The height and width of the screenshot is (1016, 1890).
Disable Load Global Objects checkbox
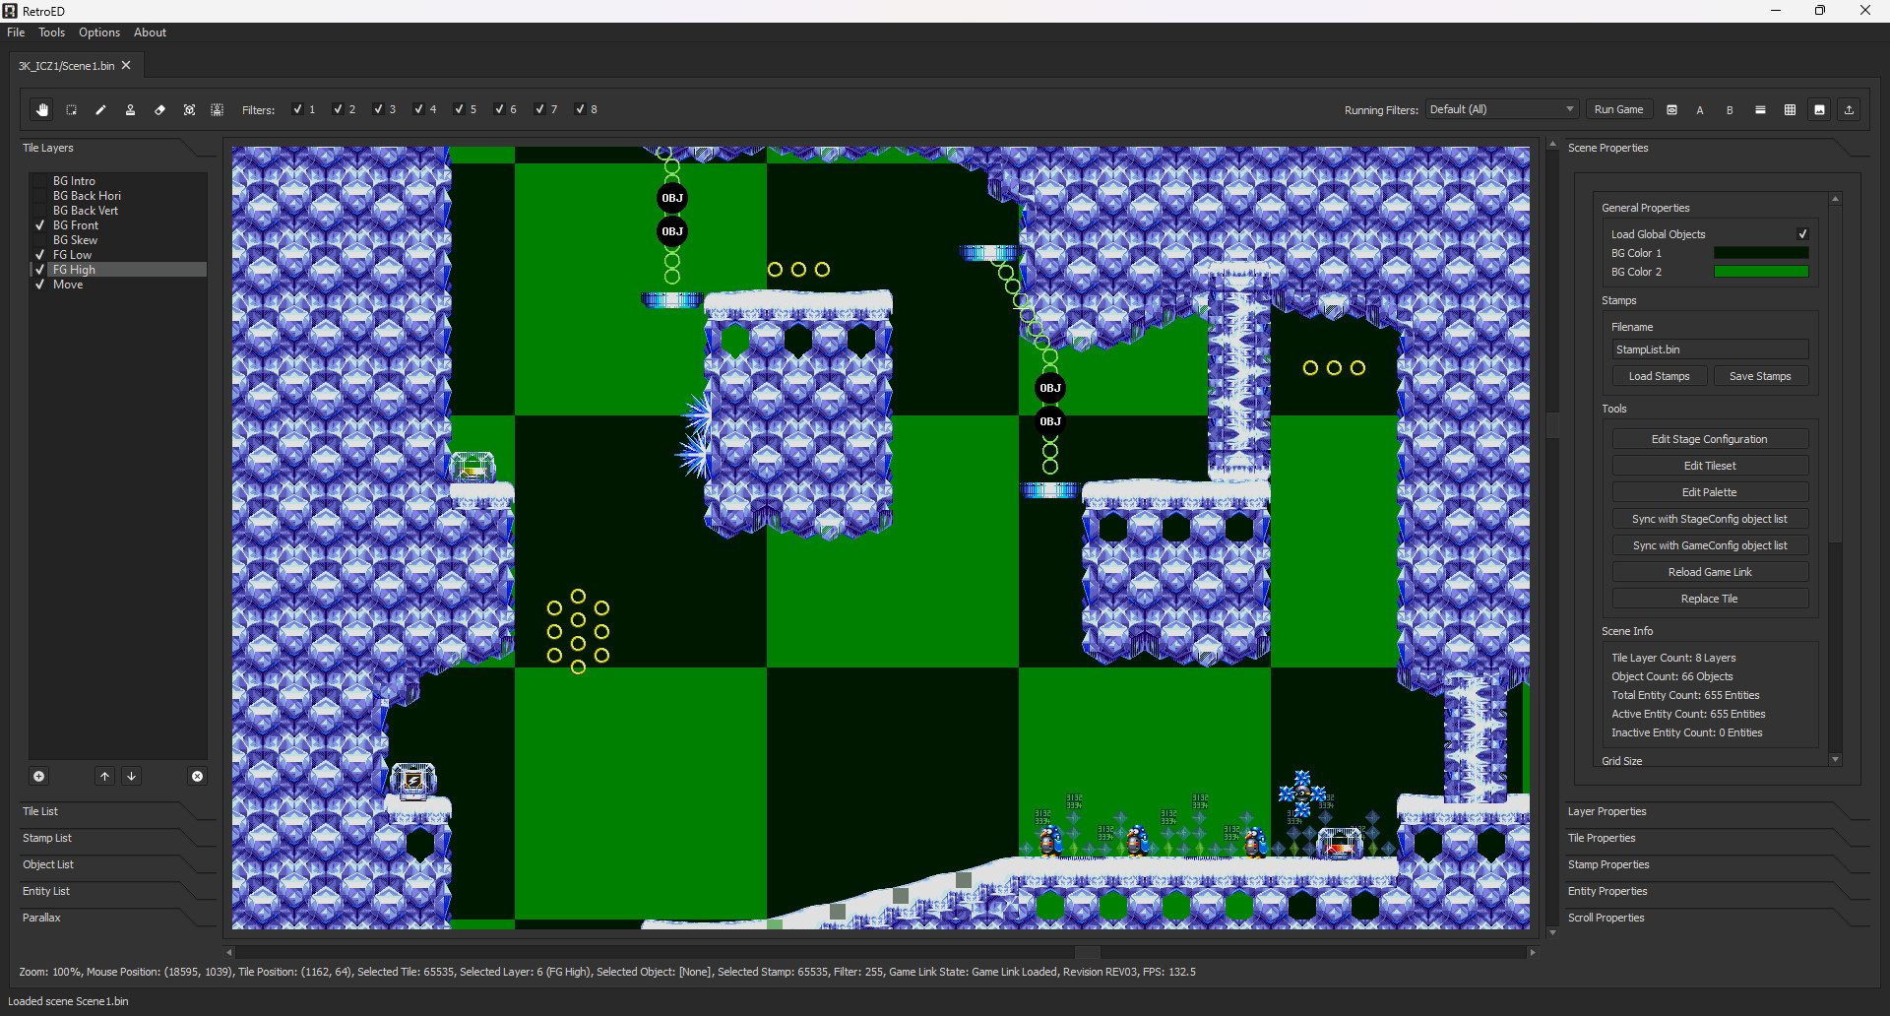(x=1802, y=234)
